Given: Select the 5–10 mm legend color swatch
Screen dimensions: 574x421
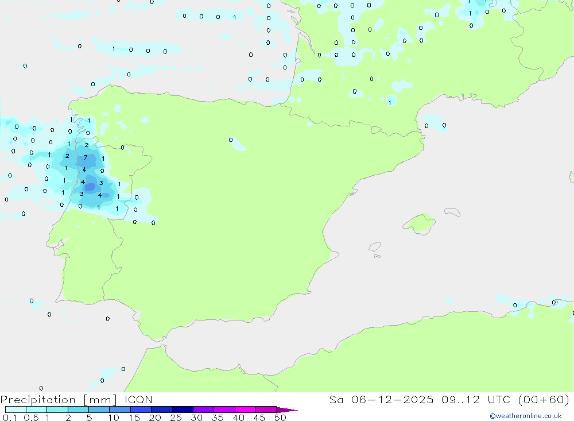Looking at the screenshot, I should (x=99, y=410).
